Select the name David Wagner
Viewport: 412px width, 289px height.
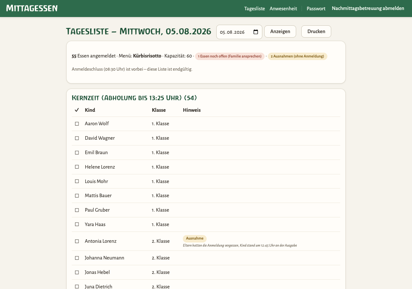[100, 138]
